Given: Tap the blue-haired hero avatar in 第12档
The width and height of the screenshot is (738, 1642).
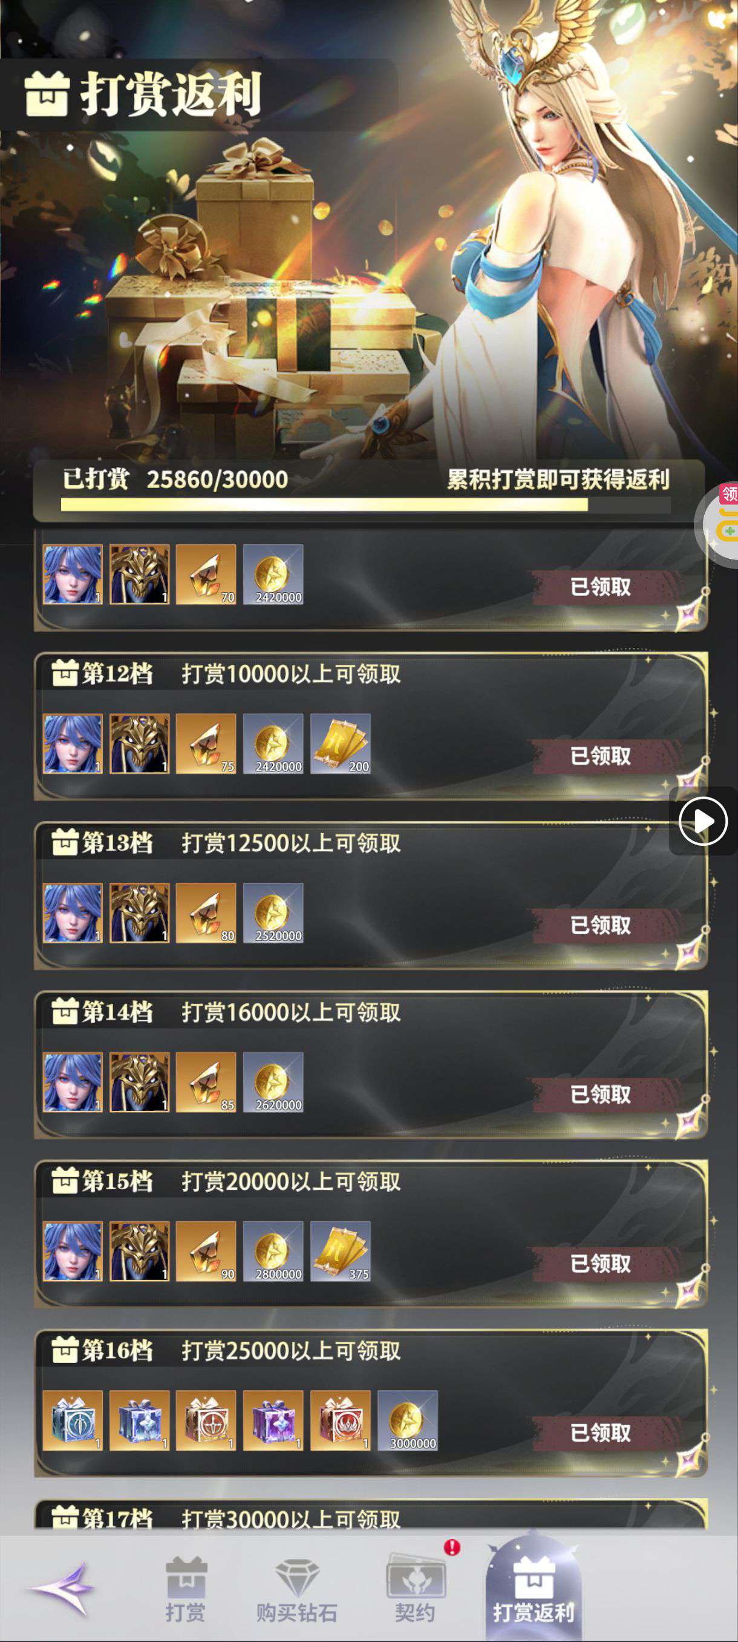Looking at the screenshot, I should 73,744.
